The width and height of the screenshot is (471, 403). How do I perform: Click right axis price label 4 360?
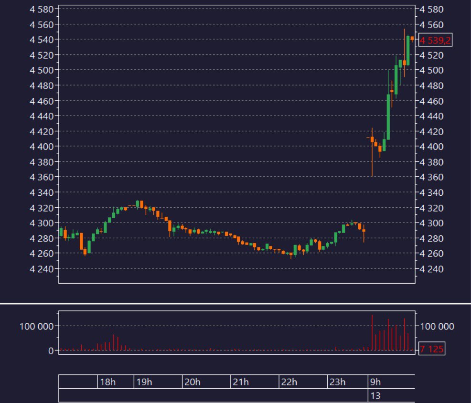click(431, 177)
